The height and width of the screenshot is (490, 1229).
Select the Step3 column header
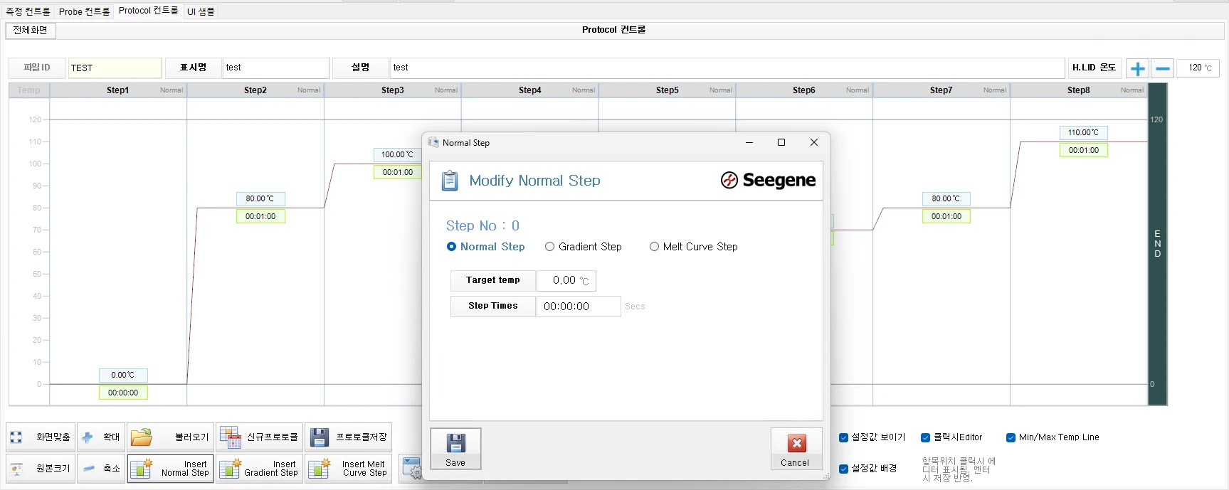pyautogui.click(x=393, y=90)
